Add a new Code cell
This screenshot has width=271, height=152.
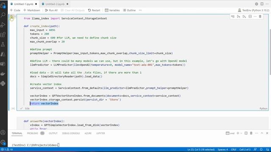15,10
